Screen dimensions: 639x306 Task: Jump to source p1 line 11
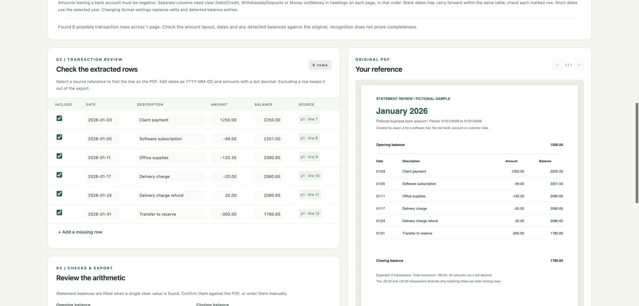(310, 195)
